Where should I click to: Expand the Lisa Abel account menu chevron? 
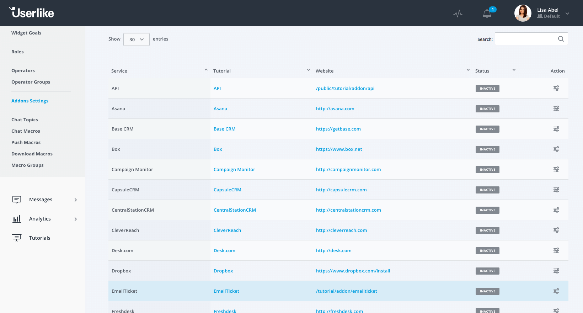(x=567, y=14)
